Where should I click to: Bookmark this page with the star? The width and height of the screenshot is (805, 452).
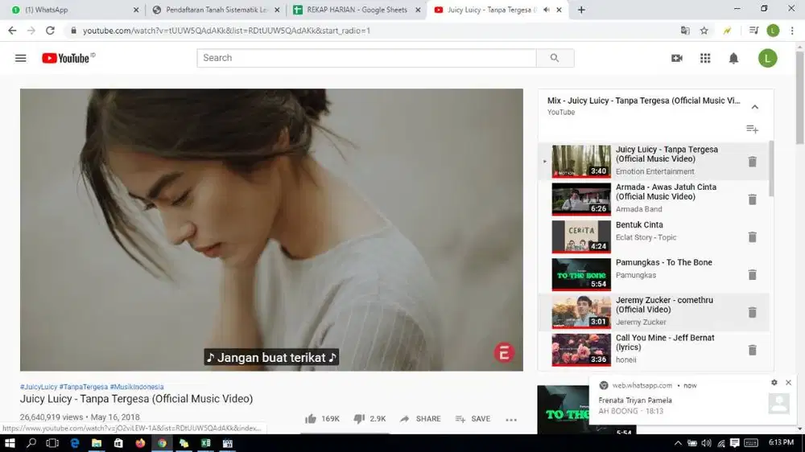tap(704, 31)
